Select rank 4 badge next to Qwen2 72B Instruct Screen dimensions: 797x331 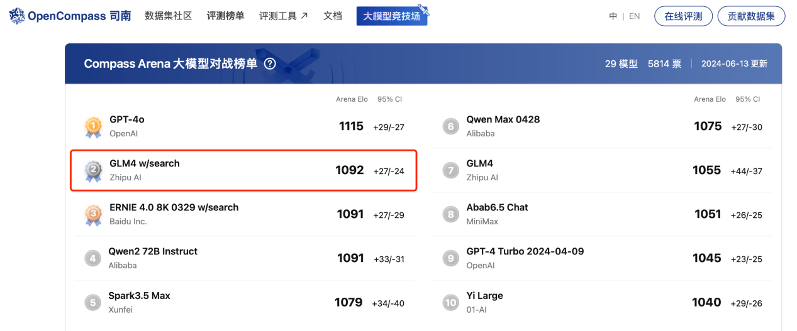tap(92, 258)
